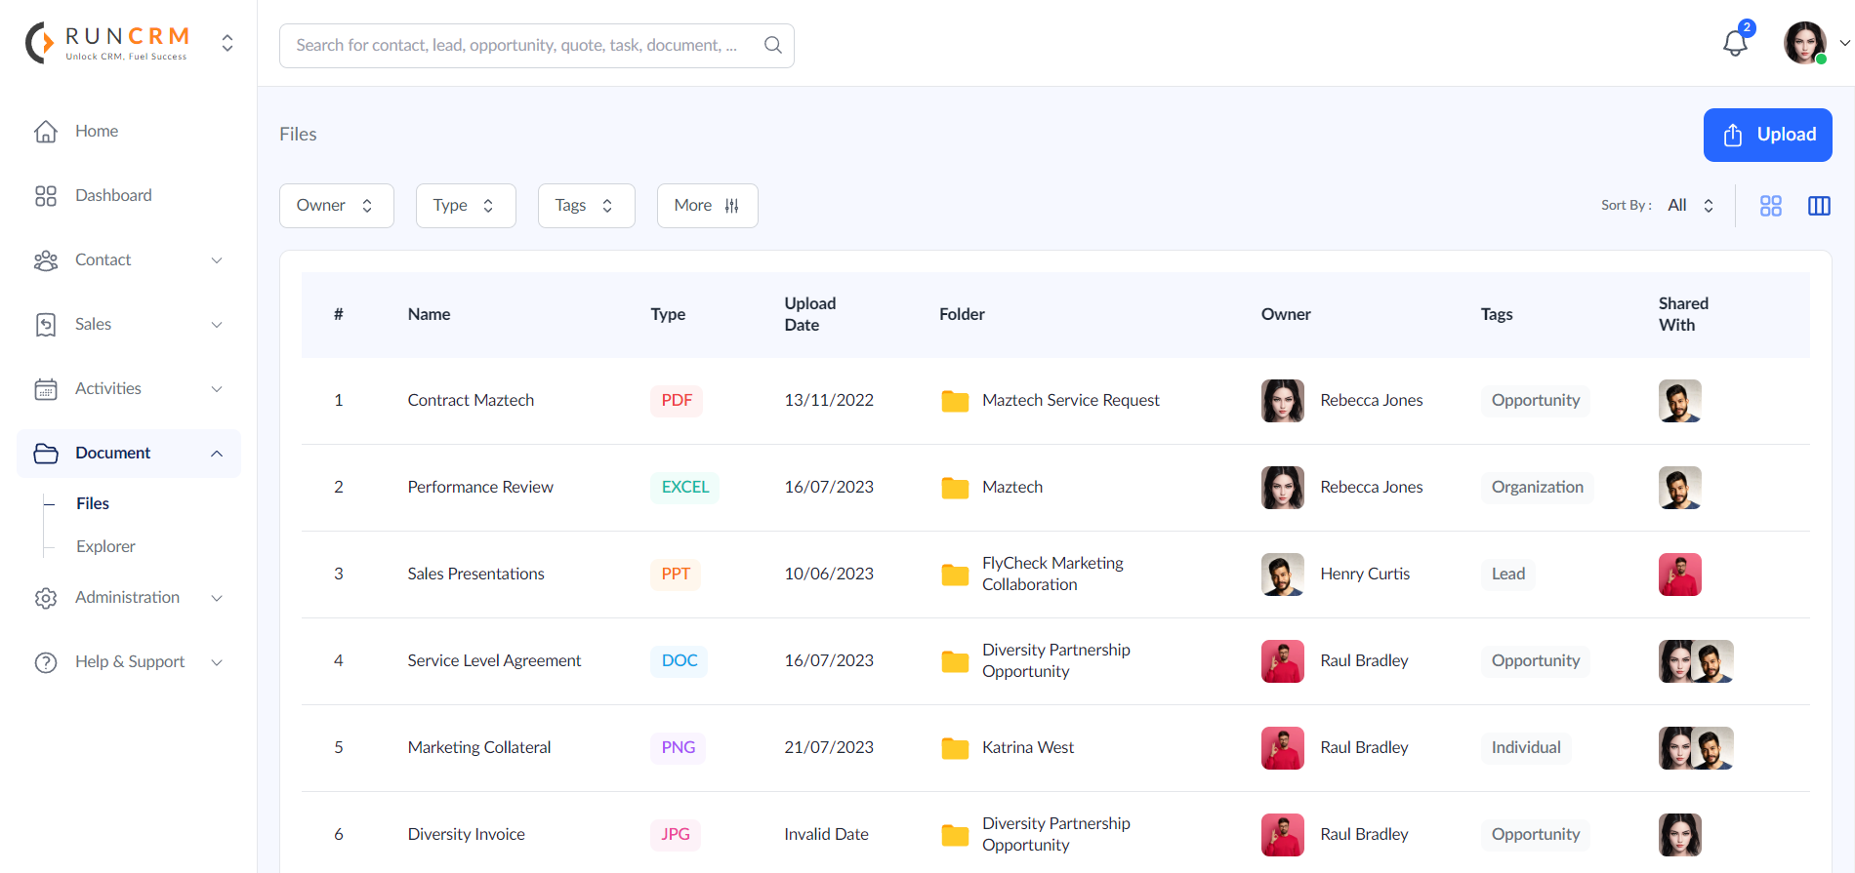1855x873 pixels.
Task: Switch to column view layout
Action: [1819, 206]
